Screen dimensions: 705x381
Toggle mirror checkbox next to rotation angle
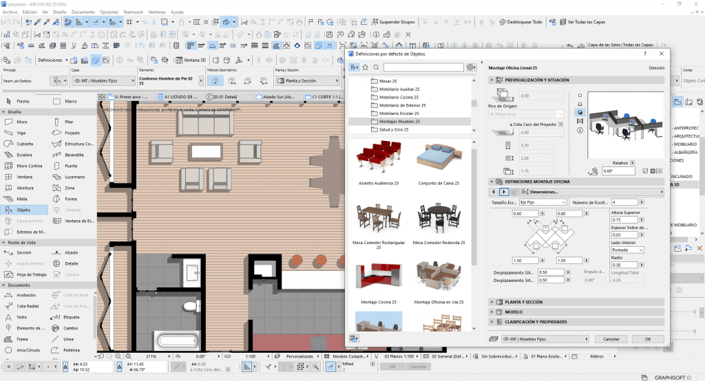tap(644, 171)
